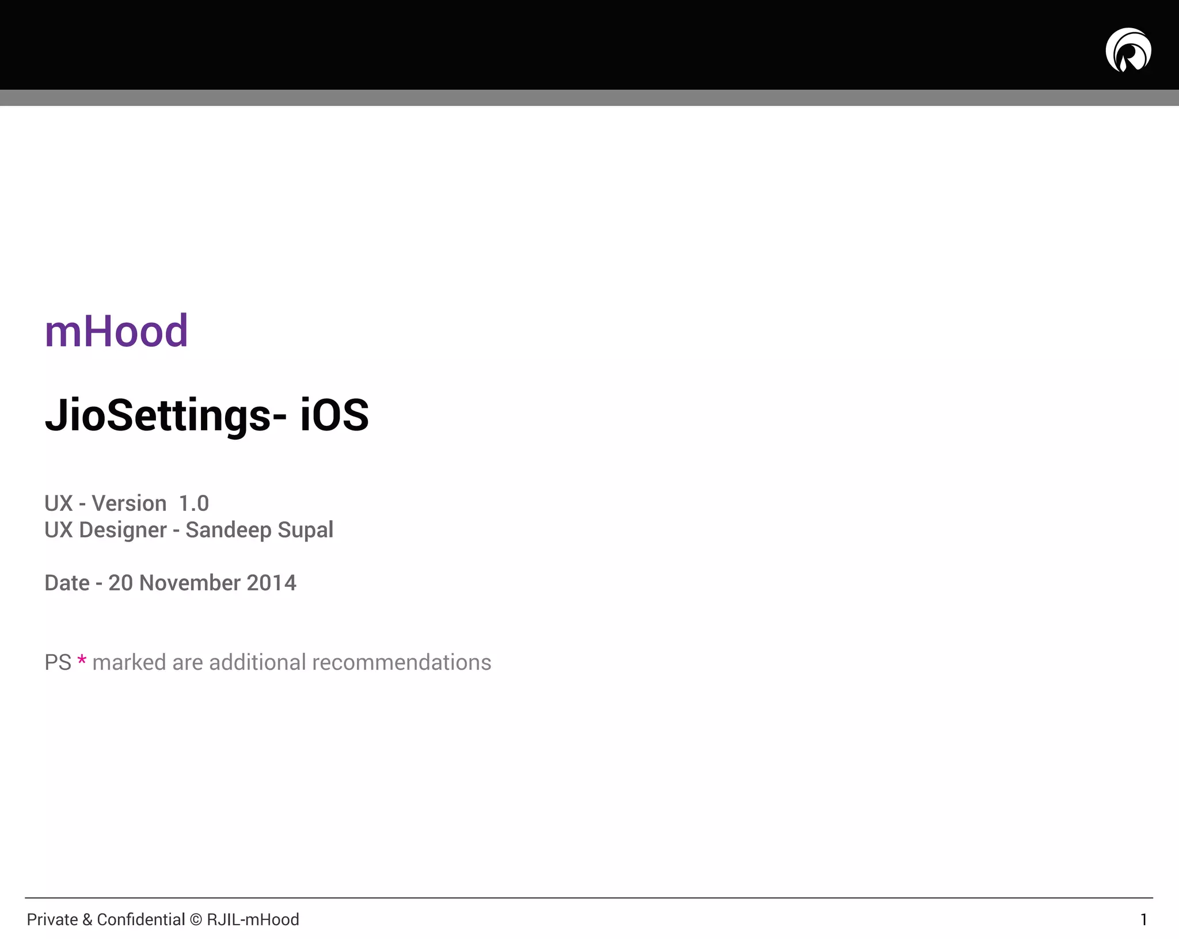Click the word iOS in heading
The image size is (1179, 939).
point(334,415)
